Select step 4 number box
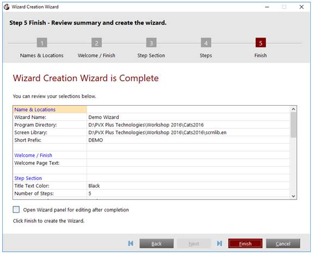This screenshot has width=313, height=255. [x=206, y=42]
